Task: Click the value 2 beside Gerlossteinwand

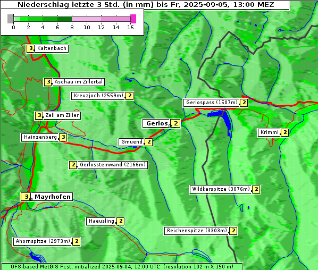Action: (x=73, y=165)
